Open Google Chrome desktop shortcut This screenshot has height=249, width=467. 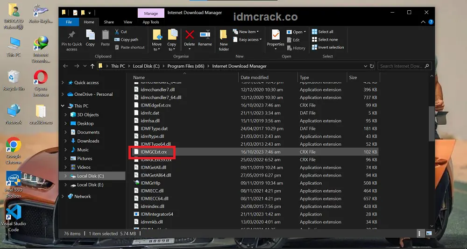(x=14, y=151)
